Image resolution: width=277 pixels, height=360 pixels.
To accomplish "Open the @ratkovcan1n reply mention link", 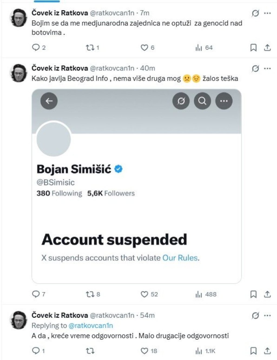I will tap(91, 325).
